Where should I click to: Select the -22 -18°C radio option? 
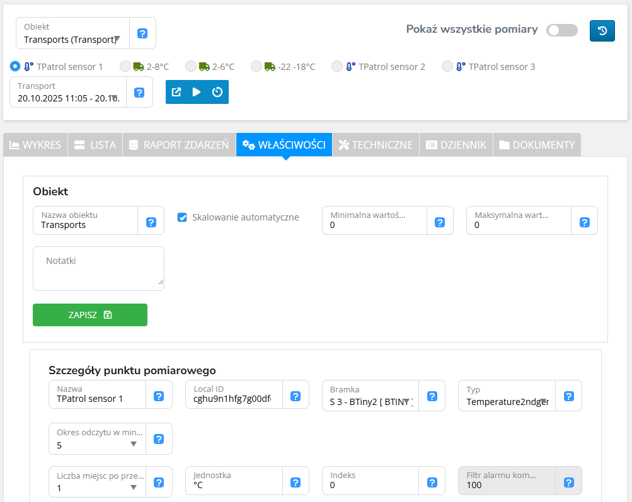256,66
